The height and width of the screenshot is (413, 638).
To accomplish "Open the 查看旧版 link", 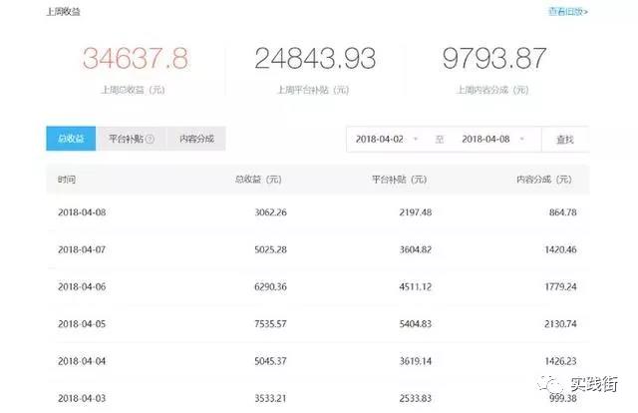I will pyautogui.click(x=567, y=12).
